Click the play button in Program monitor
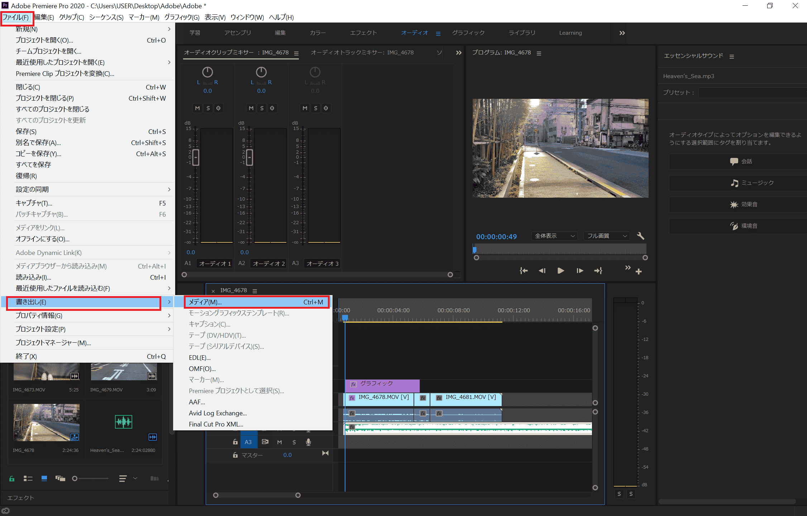 click(561, 271)
